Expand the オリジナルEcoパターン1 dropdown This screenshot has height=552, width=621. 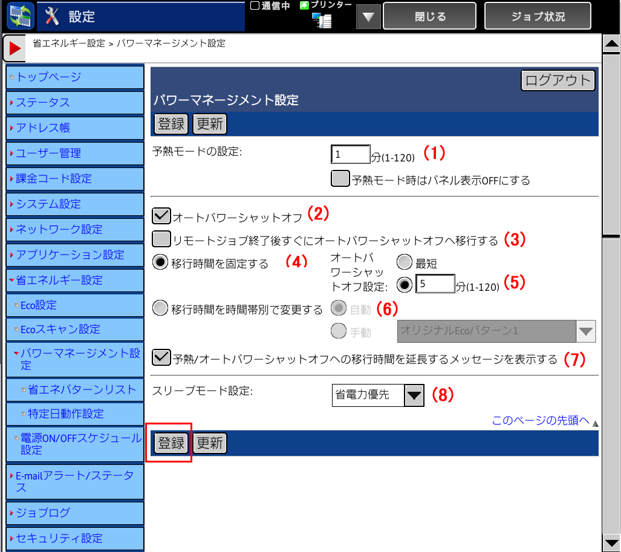pos(585,331)
